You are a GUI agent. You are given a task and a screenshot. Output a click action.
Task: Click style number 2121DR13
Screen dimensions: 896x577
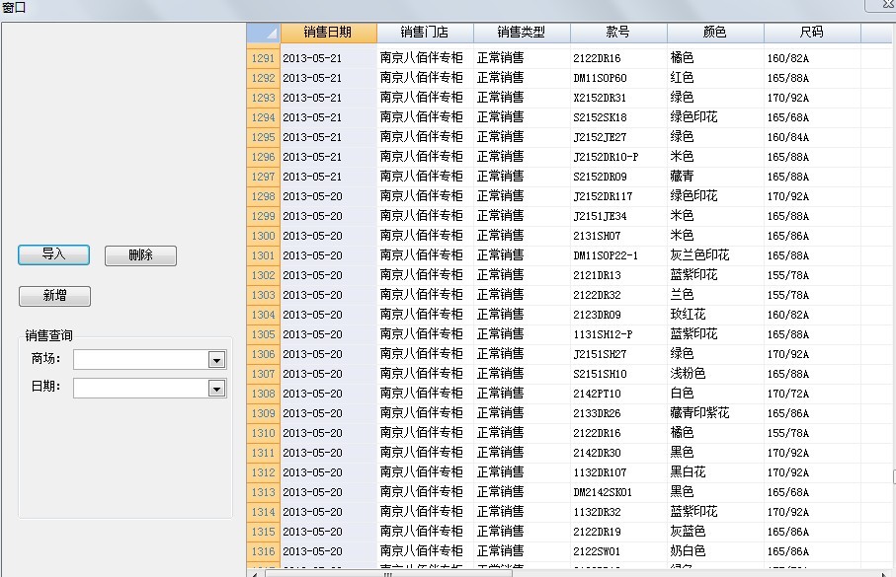click(x=597, y=275)
